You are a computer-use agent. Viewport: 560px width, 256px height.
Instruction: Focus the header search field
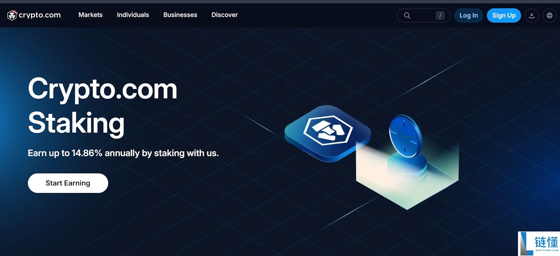click(x=423, y=15)
